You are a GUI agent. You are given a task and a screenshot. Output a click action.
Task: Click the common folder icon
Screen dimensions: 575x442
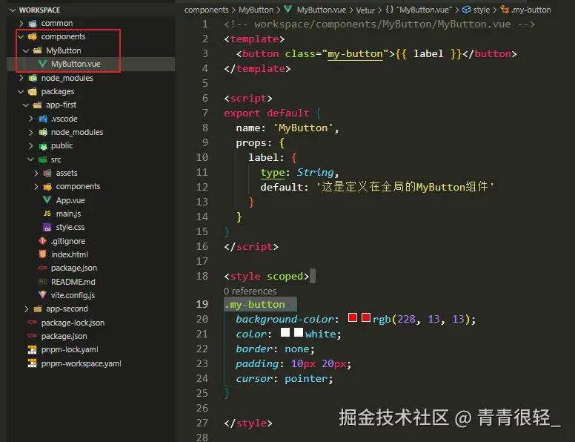click(33, 24)
